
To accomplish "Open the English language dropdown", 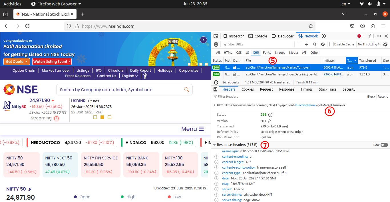I will [x=130, y=76].
